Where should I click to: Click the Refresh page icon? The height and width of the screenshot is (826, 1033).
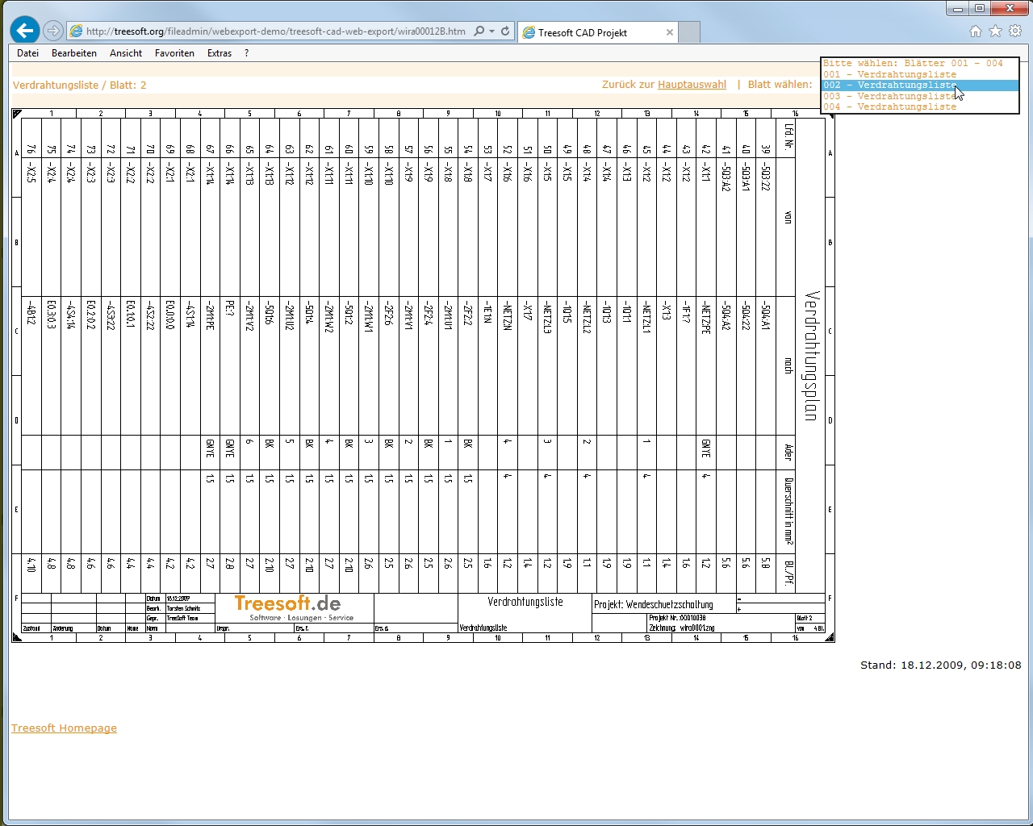click(x=505, y=31)
